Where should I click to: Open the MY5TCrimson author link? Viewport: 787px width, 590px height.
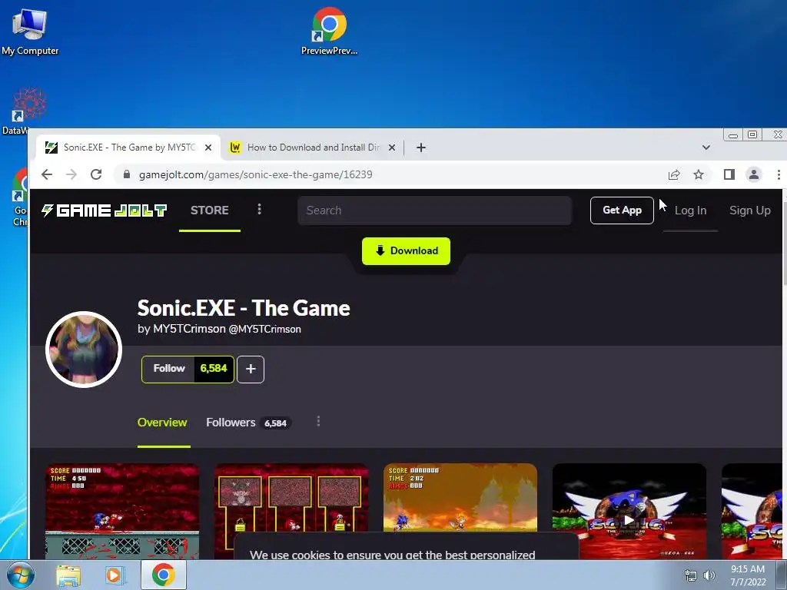189,329
